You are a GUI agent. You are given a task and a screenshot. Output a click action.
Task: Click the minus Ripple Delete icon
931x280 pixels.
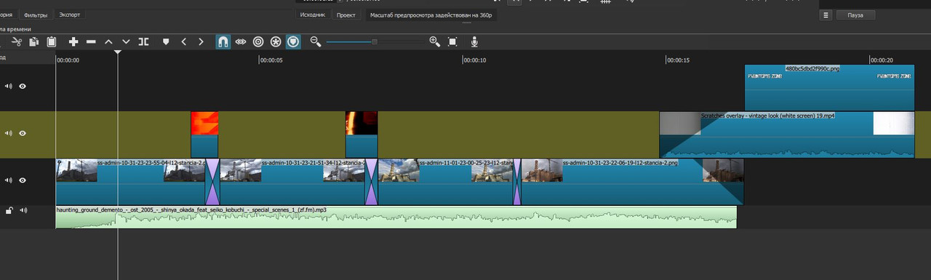pyautogui.click(x=91, y=42)
